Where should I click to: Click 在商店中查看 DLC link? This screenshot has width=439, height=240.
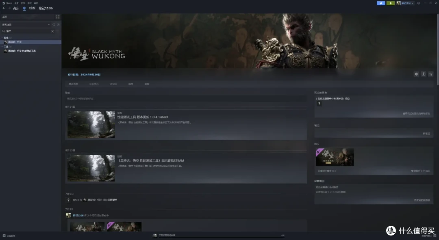327,171
